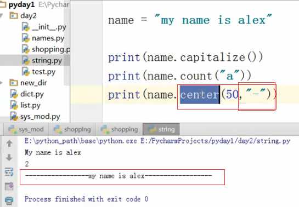The image size is (299, 207).
Task: Click the Python file icon beside names.py
Action: pyautogui.click(x=26, y=38)
